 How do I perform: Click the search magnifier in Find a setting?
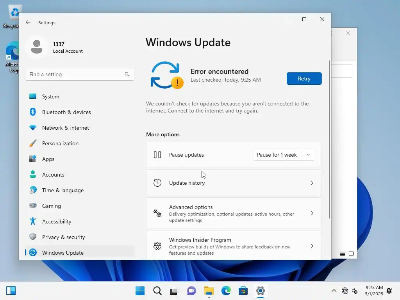tap(127, 74)
